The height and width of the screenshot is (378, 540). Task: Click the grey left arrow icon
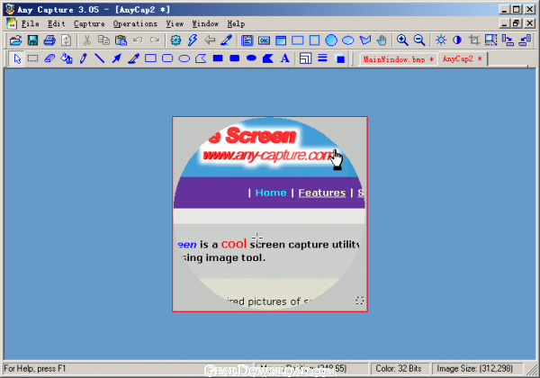210,40
